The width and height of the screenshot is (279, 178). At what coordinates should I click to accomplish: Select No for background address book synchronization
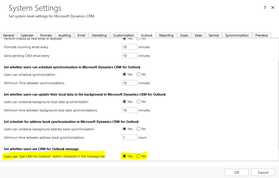click(x=138, y=129)
